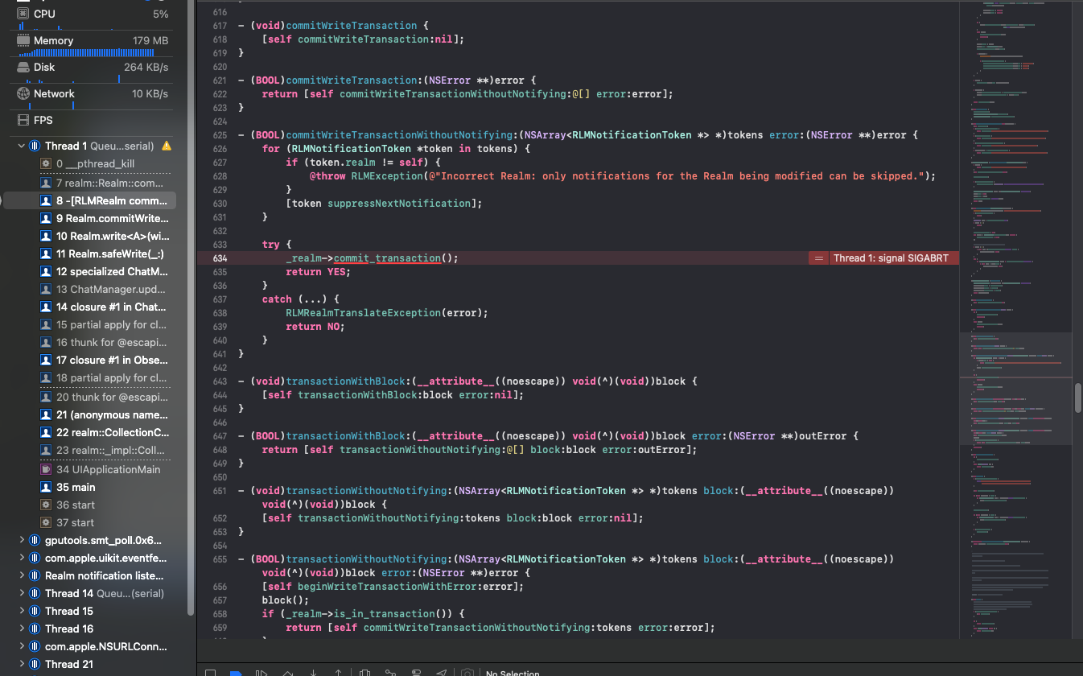Select stack frame 17 closure #1 in Obse...
The height and width of the screenshot is (676, 1083).
click(x=90, y=360)
